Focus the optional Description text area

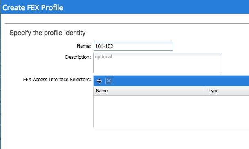click(157, 63)
